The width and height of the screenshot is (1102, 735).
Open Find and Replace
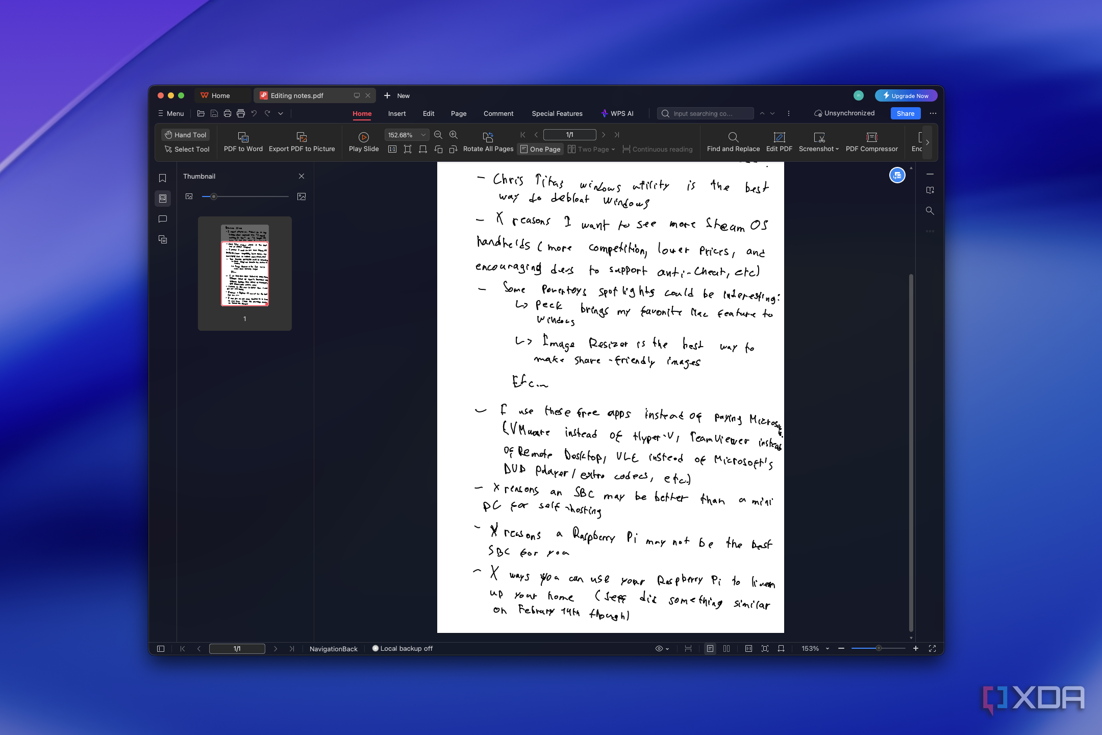[733, 142]
